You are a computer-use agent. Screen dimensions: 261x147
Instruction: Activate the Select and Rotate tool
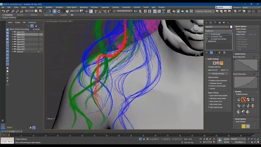coord(59,11)
